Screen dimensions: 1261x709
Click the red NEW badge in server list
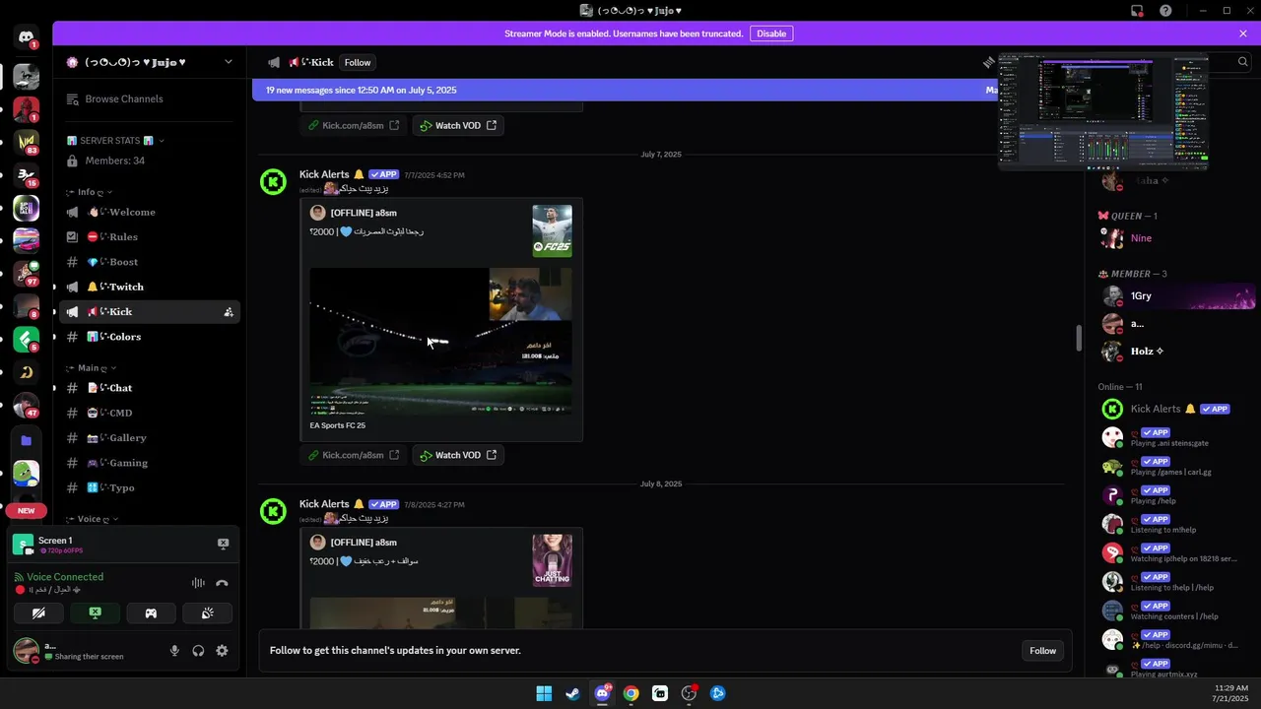pyautogui.click(x=27, y=510)
